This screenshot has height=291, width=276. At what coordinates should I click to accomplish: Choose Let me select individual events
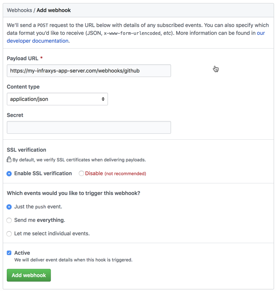point(9,233)
